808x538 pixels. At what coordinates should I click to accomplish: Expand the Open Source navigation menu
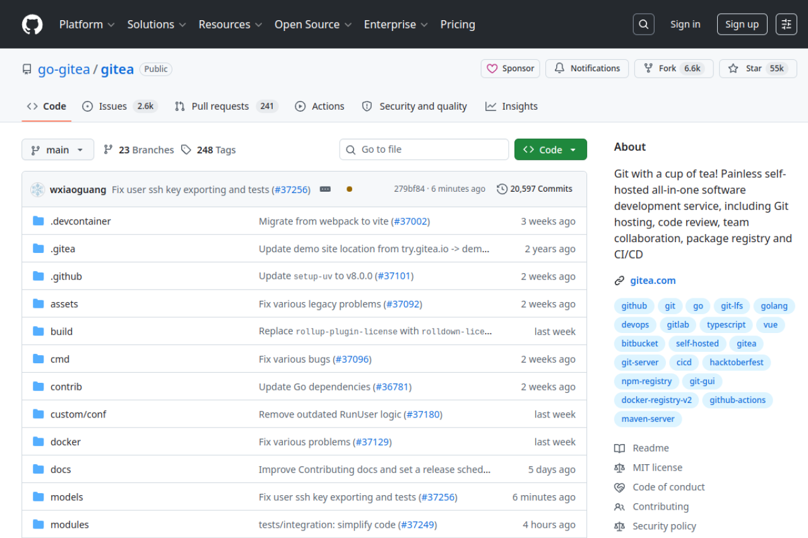312,24
